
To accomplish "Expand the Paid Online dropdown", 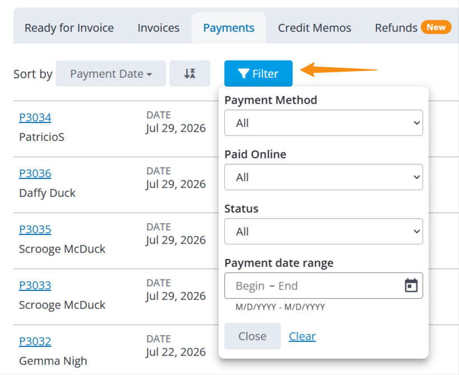I will 324,177.
